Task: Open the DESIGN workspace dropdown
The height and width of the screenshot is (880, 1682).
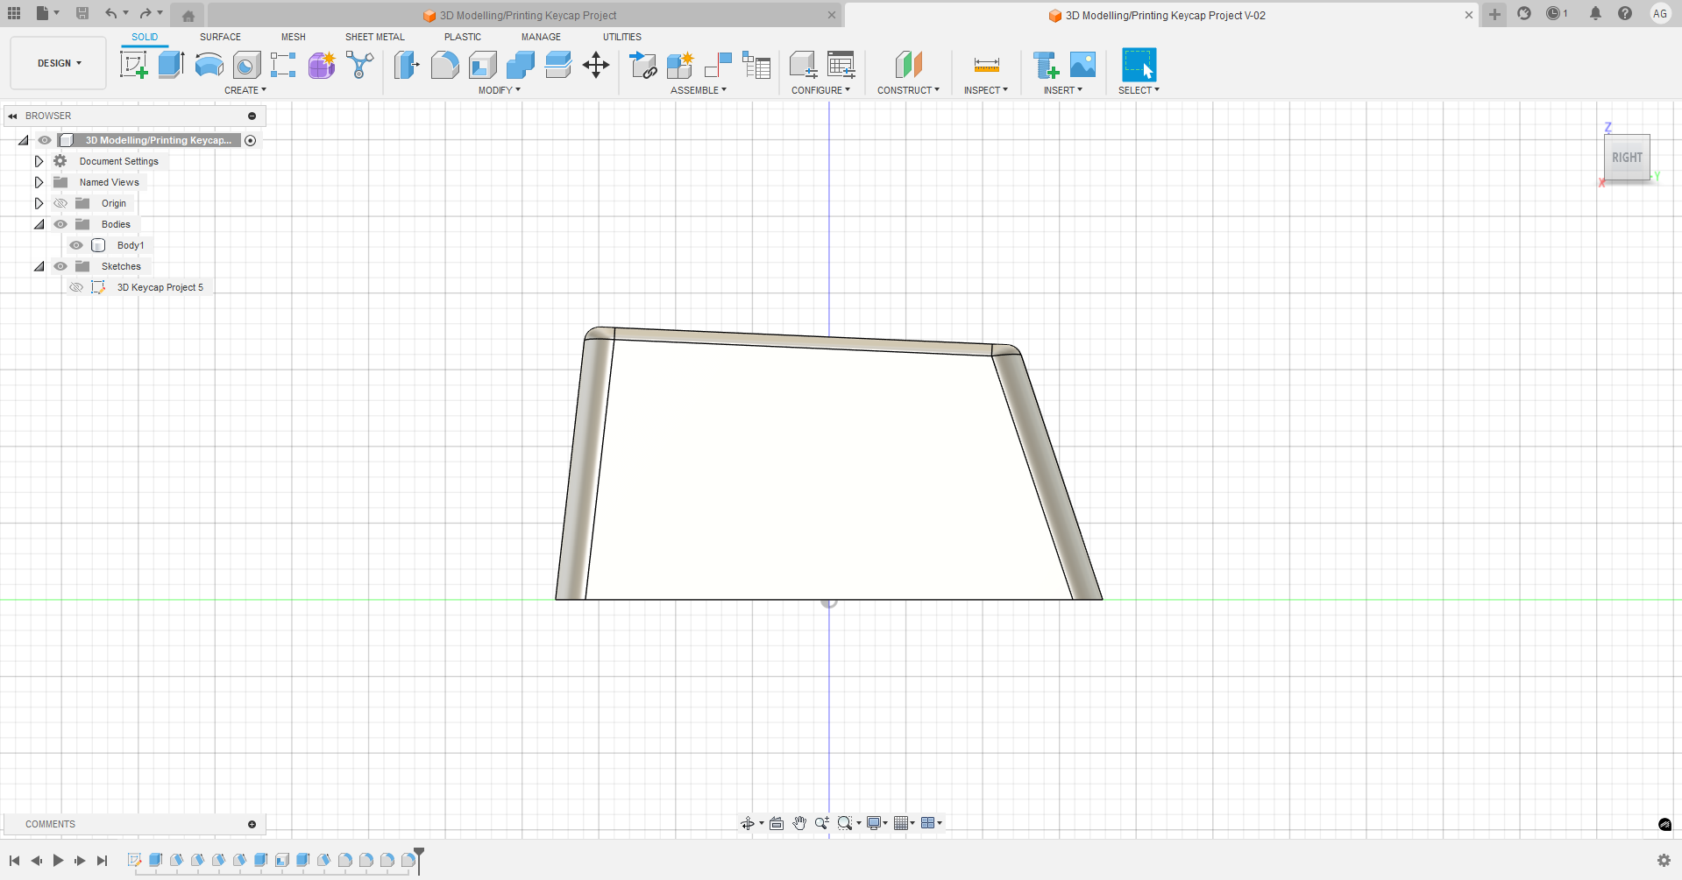Action: coord(59,63)
